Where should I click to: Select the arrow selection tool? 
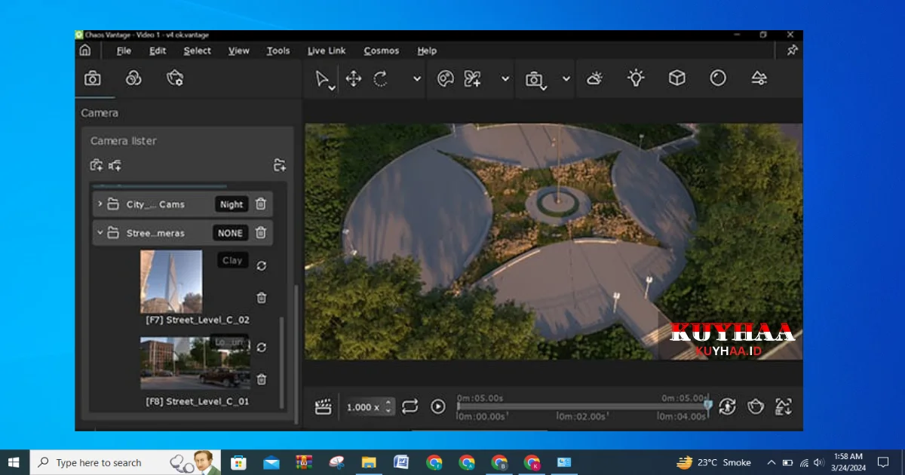(x=323, y=79)
